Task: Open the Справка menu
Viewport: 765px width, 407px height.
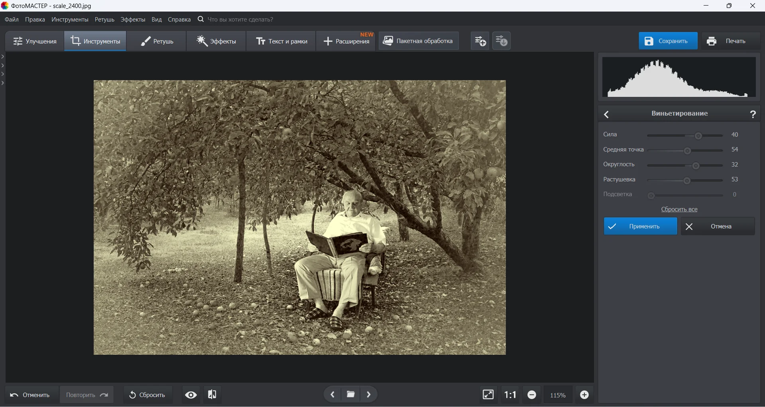Action: click(179, 20)
